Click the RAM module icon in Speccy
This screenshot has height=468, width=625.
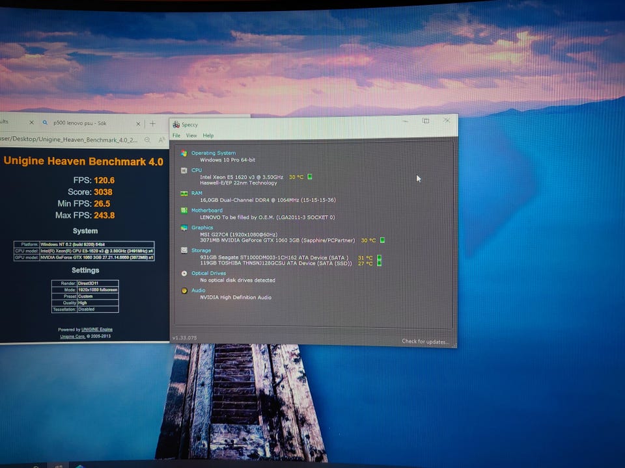tap(184, 194)
